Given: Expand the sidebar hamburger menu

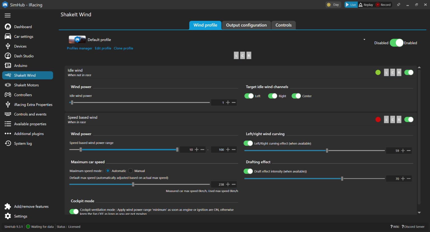Looking at the screenshot, I should point(8,15).
